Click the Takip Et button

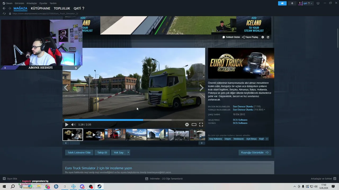[x=102, y=153]
